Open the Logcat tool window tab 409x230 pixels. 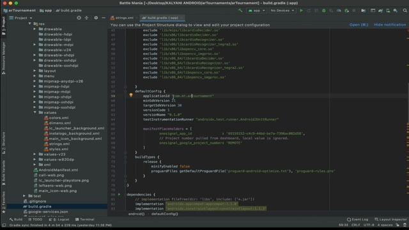pos(59,220)
